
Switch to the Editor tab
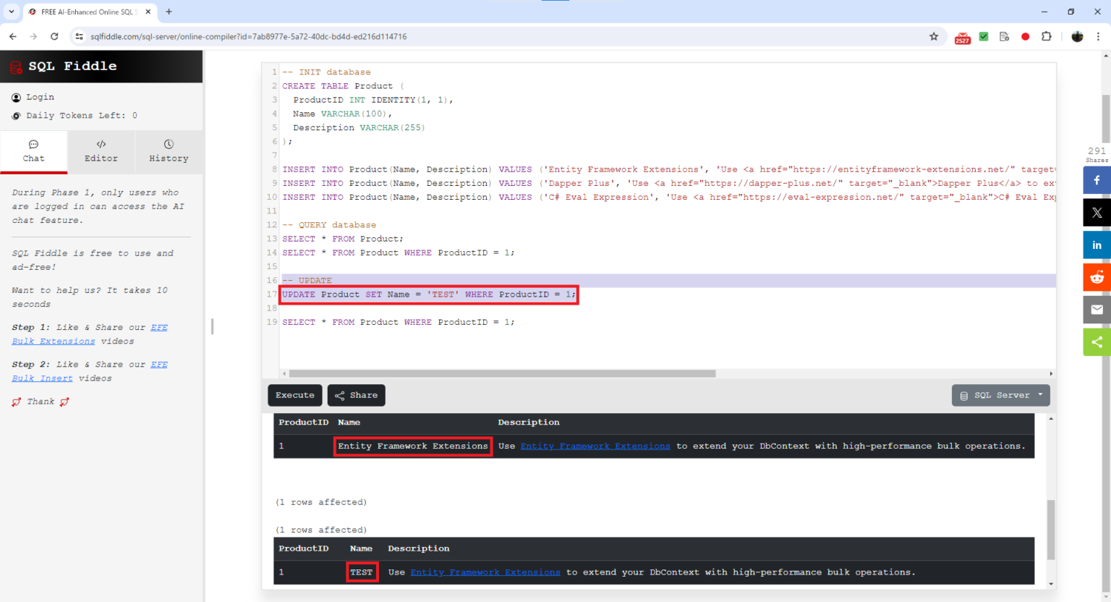click(101, 152)
